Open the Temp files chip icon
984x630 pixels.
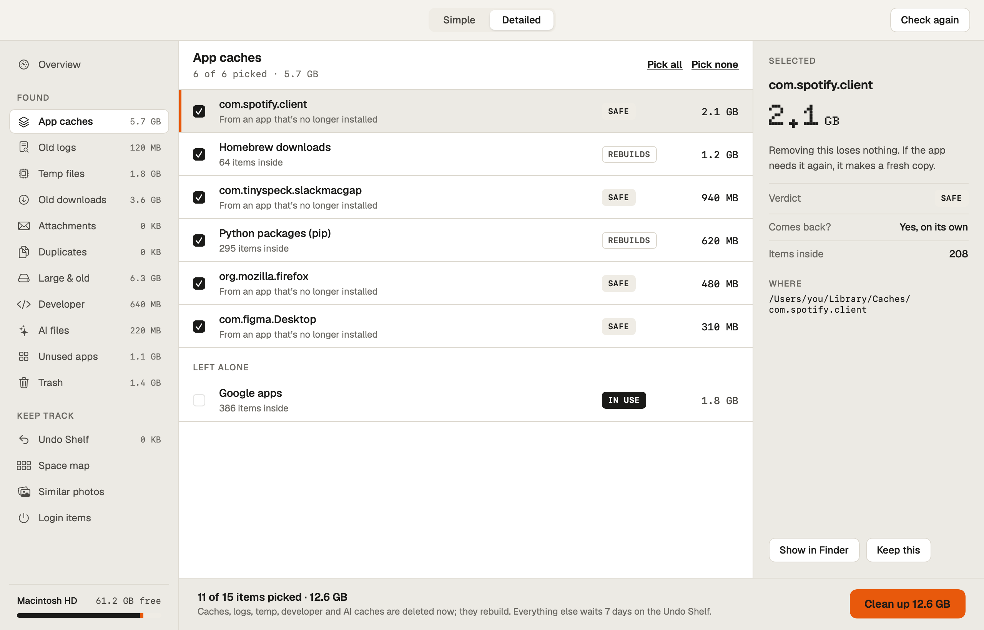[24, 174]
